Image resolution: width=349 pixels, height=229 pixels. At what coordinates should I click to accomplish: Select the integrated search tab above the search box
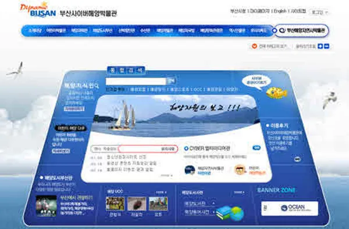126,70
